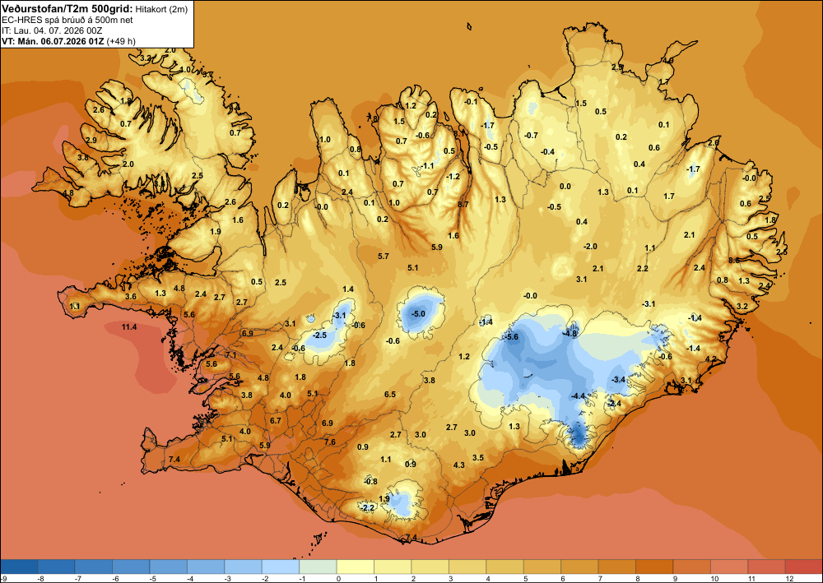The image size is (823, 583).
Task: Click the -5.6 temperature value
Action: (511, 336)
